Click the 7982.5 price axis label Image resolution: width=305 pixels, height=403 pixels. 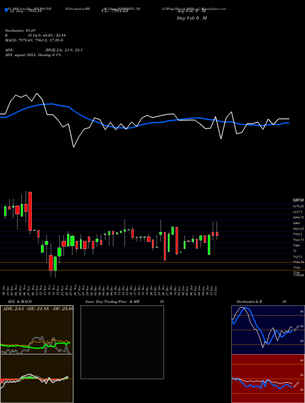click(298, 234)
